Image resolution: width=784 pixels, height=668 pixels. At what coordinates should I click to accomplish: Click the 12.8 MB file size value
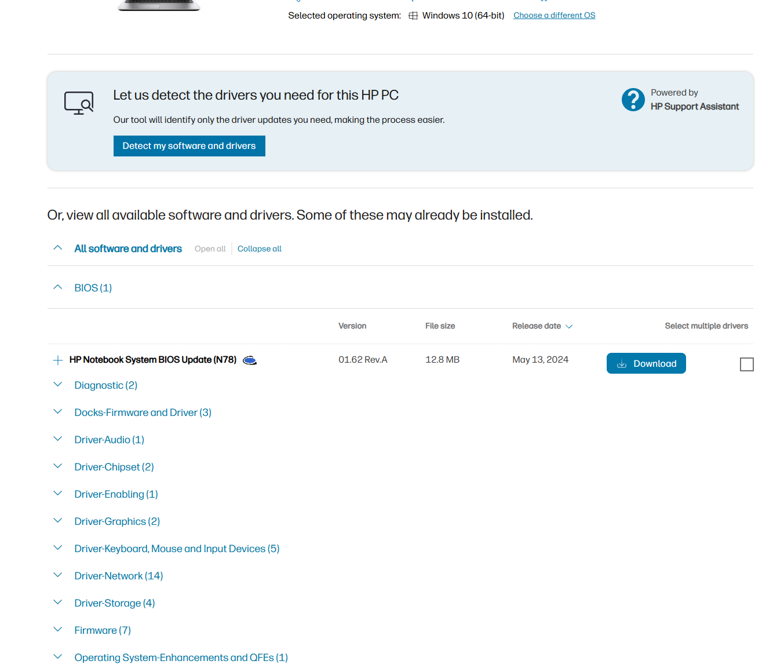(442, 360)
